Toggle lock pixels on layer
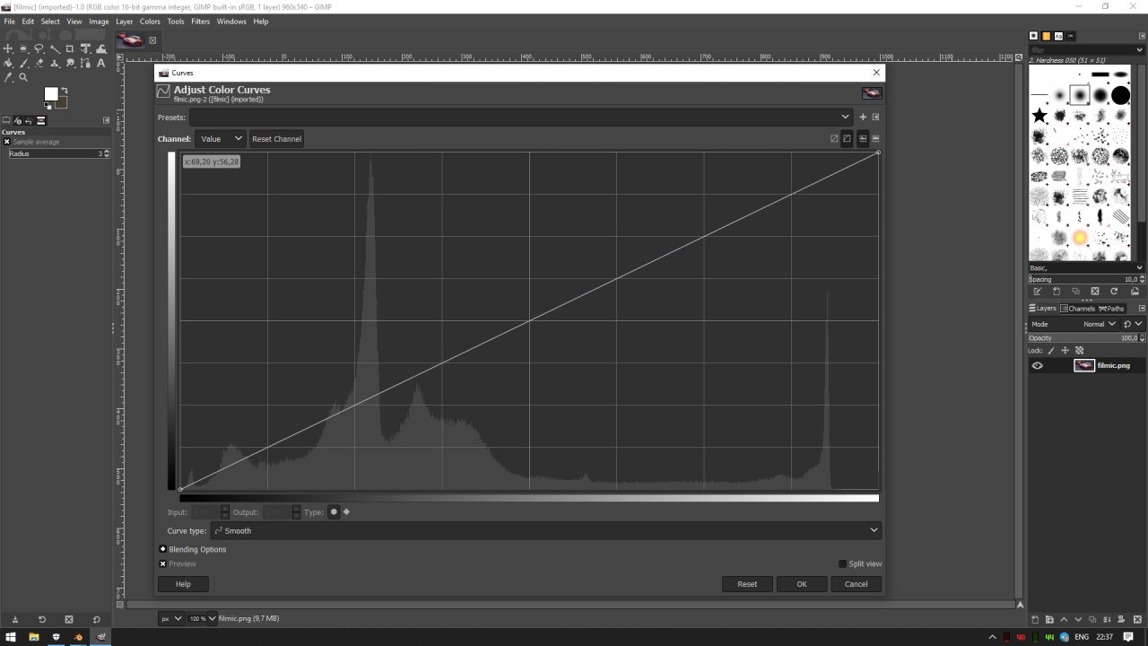 1051,350
